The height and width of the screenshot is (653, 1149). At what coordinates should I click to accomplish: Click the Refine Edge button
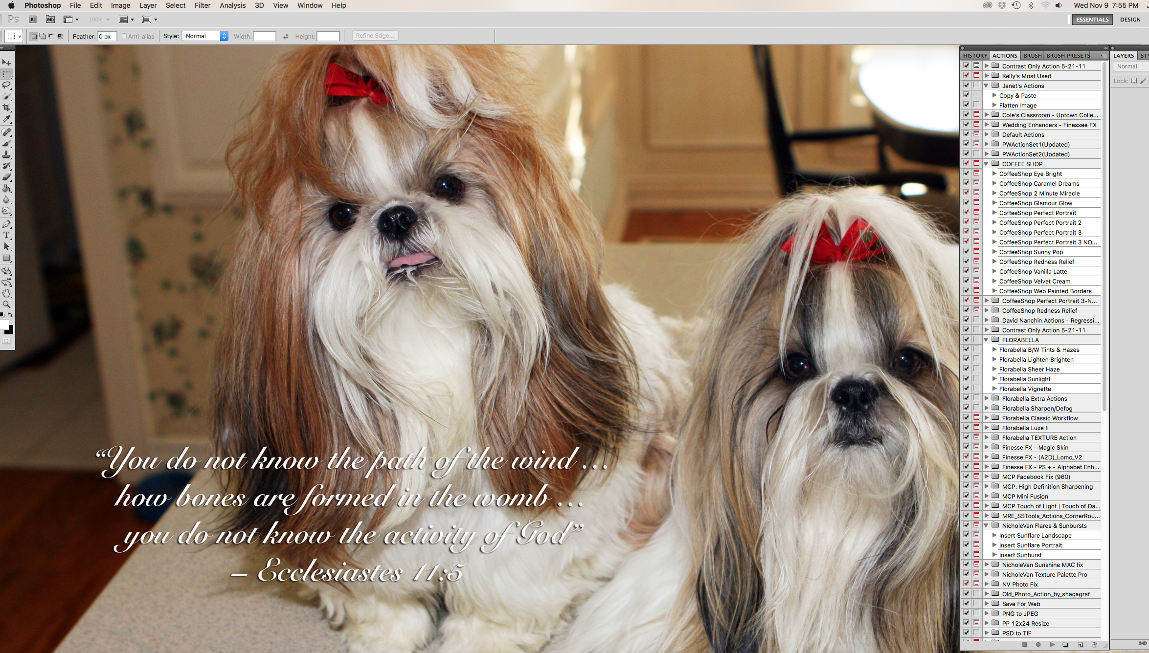(x=375, y=36)
